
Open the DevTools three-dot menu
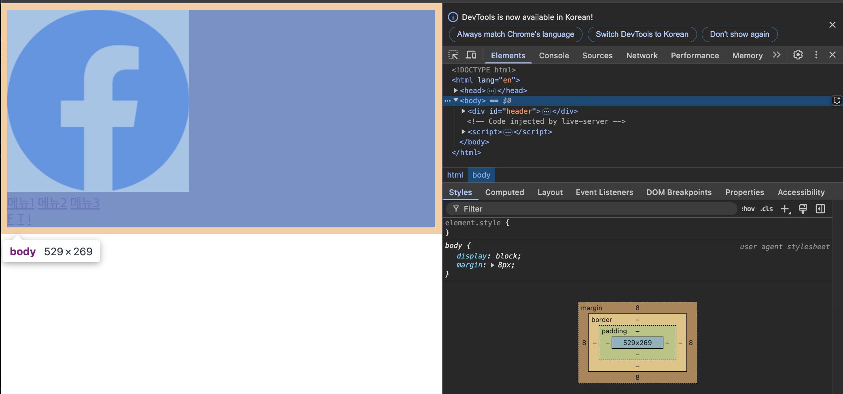click(x=816, y=55)
